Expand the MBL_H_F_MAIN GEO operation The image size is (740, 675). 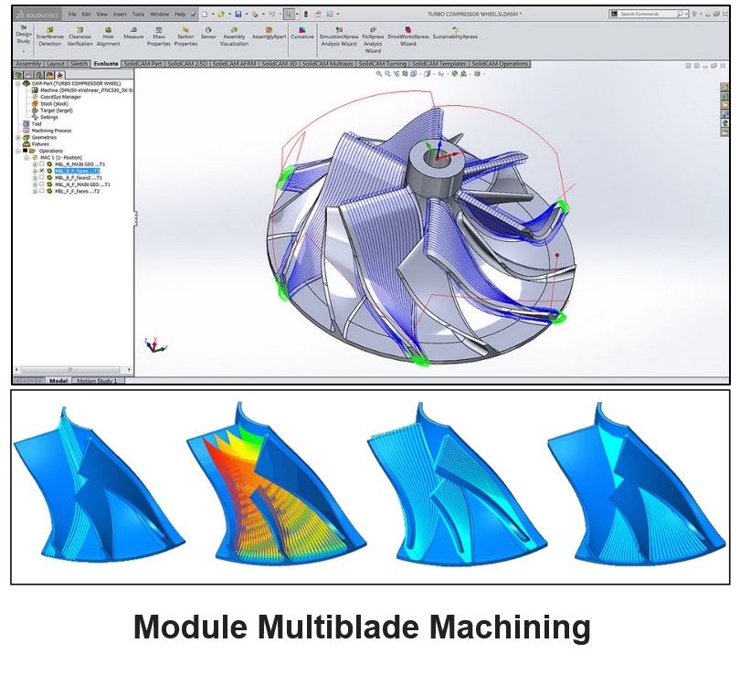35,185
